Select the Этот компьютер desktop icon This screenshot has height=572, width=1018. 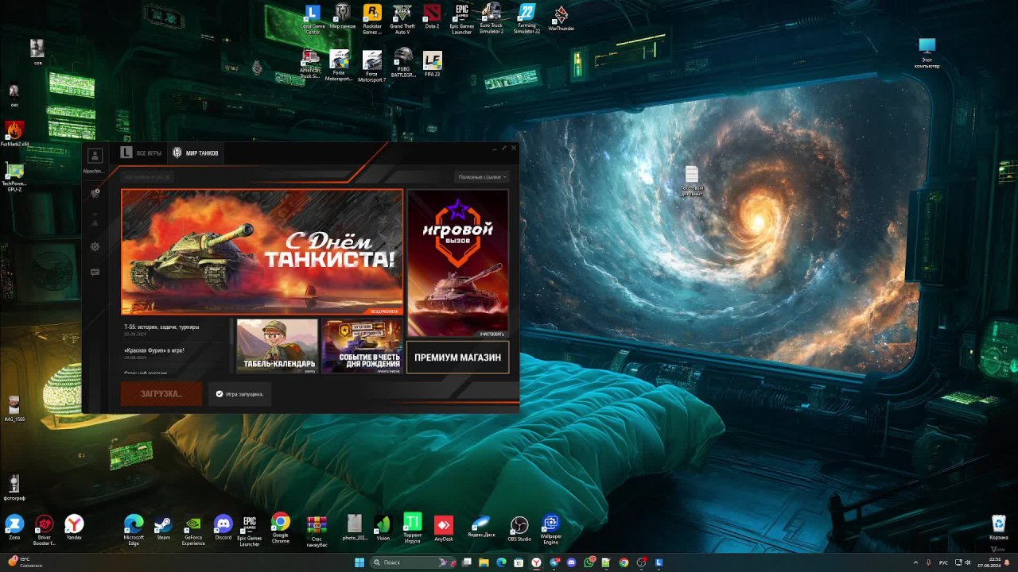[x=927, y=52]
